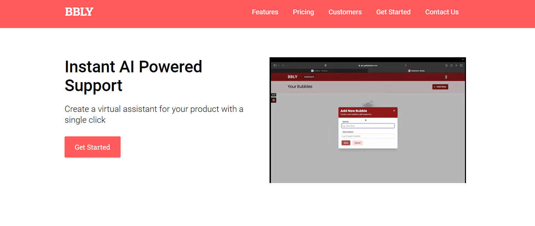Click the Name input field in the dialog

click(368, 126)
